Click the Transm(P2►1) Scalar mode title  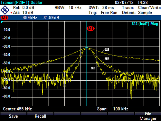click(x=22, y=3)
